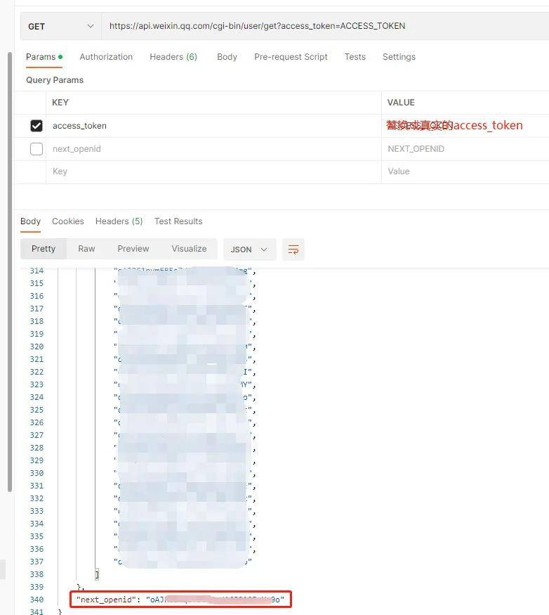The height and width of the screenshot is (615, 549).
Task: Open the request Settings tab
Action: click(399, 57)
